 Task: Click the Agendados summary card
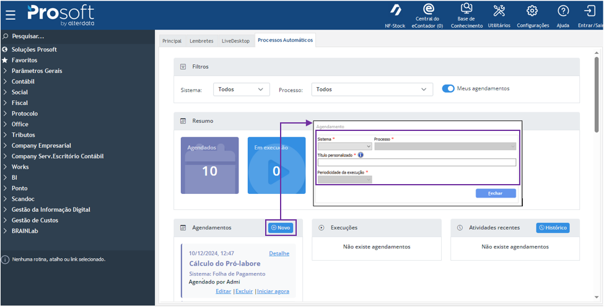pyautogui.click(x=209, y=166)
